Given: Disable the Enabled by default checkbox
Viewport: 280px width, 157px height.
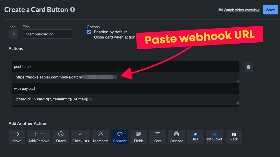Looking at the screenshot, I should (89, 32).
